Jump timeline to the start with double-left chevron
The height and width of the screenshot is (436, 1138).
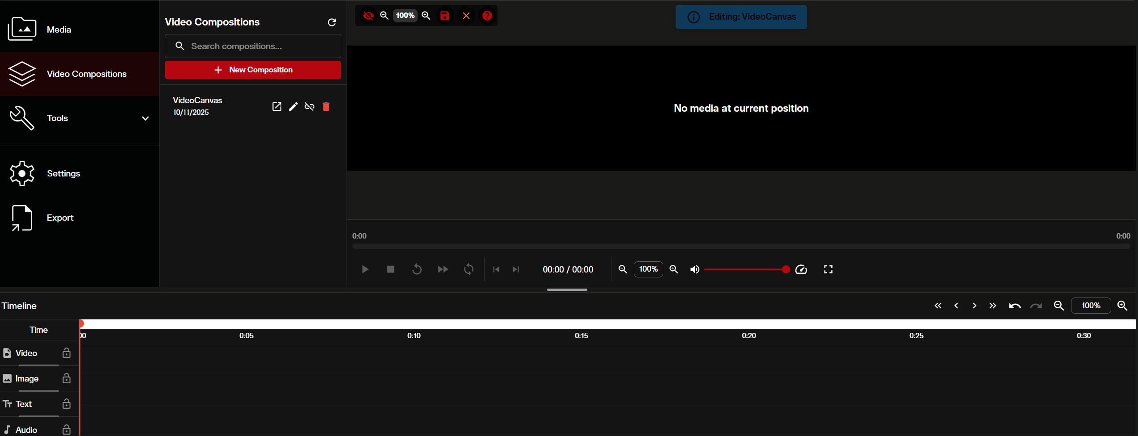click(x=938, y=306)
